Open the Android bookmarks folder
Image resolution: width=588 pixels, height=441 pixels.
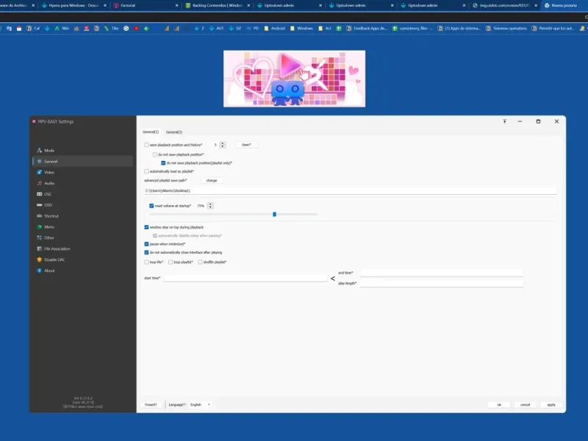[274, 28]
